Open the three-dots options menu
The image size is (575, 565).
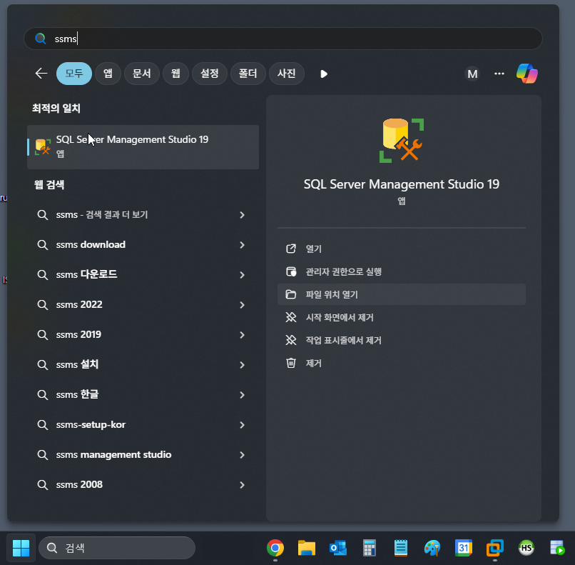click(x=499, y=74)
